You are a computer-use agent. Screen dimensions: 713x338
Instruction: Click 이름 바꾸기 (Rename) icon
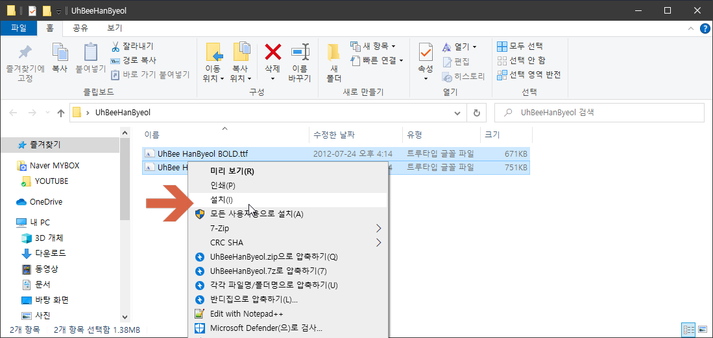300,52
